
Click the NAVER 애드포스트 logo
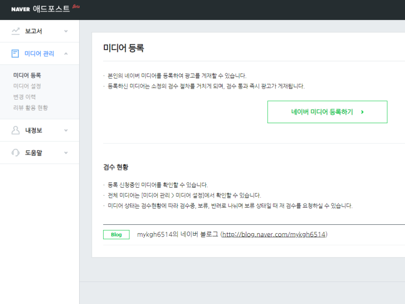tap(40, 9)
